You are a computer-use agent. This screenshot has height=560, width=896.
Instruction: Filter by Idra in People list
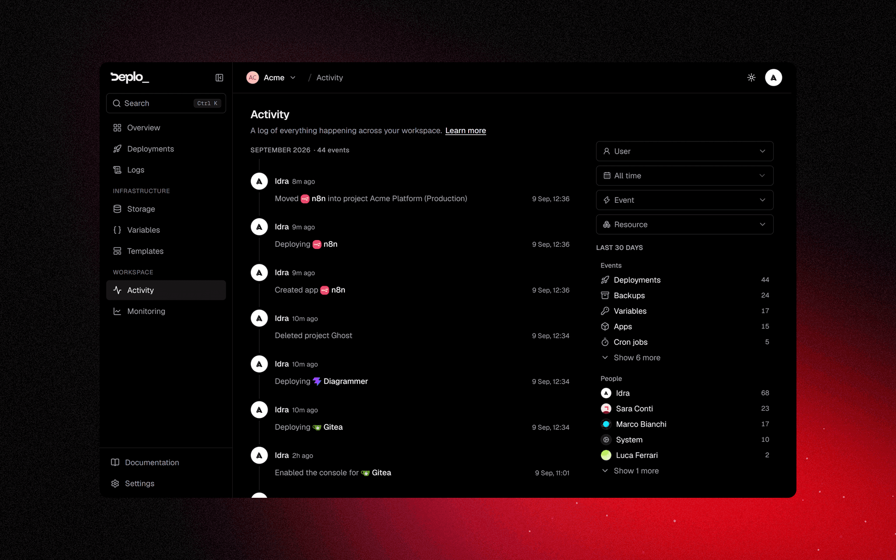point(684,393)
